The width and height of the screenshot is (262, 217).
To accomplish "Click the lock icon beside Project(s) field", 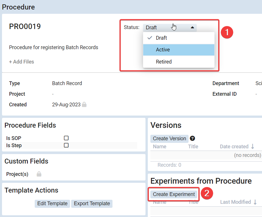I will 39,174.
